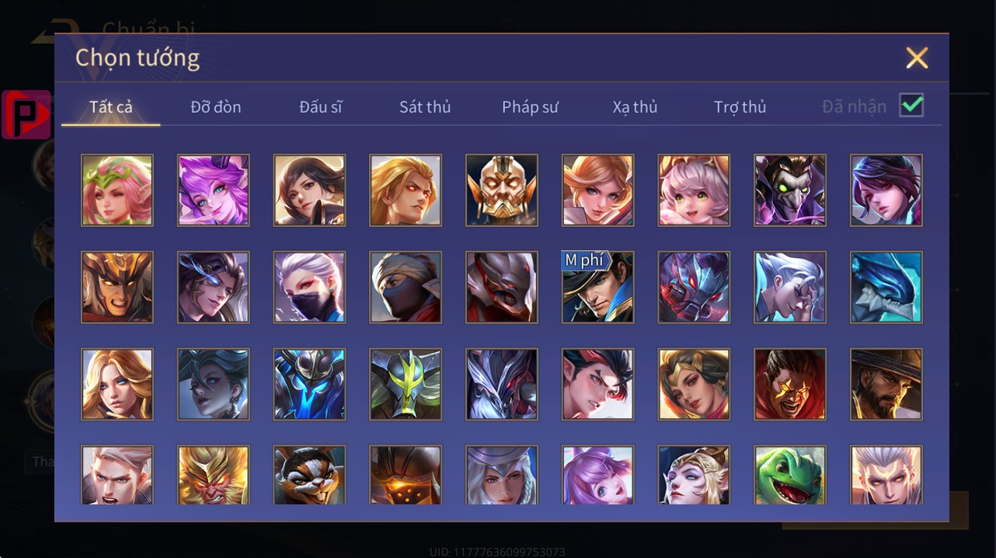The image size is (996, 558).
Task: Choose the blue shark-like creature hero
Action: (x=886, y=287)
